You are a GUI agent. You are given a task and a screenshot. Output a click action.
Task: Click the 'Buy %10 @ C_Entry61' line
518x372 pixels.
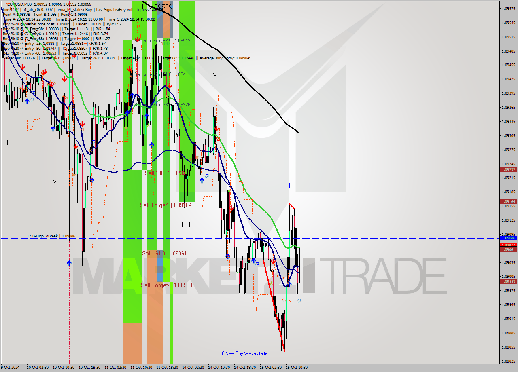pyautogui.click(x=56, y=34)
